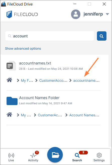This screenshot has height=165, width=112.
Task: Click the central open-folder round button
Action: tap(55, 155)
